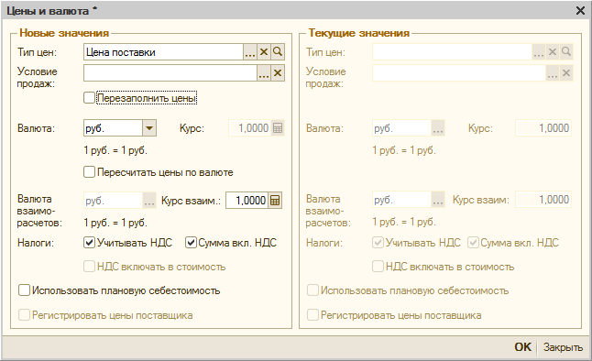Enable Использовать плановую себестоимость
This screenshot has height=361, width=592.
[x=24, y=290]
